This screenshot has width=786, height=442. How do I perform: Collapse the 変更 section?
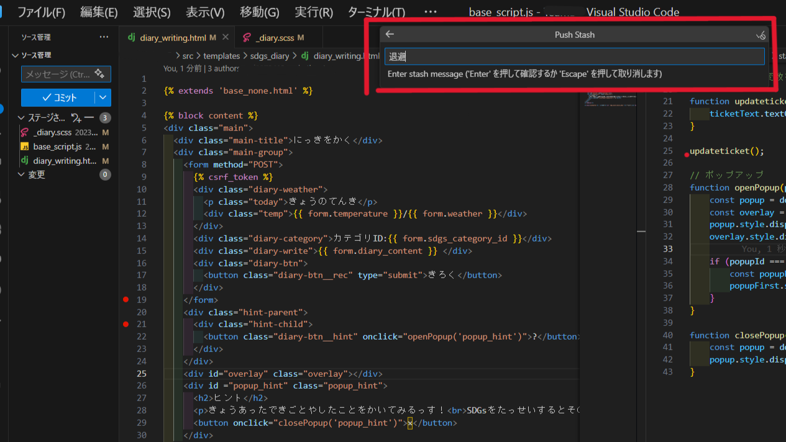tap(21, 174)
